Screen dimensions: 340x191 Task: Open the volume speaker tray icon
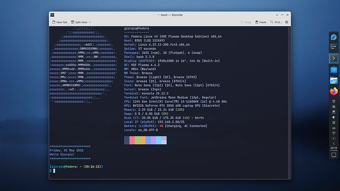pos(334,117)
